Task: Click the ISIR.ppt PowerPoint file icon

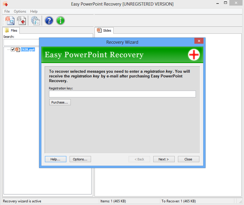Action: [x=18, y=50]
